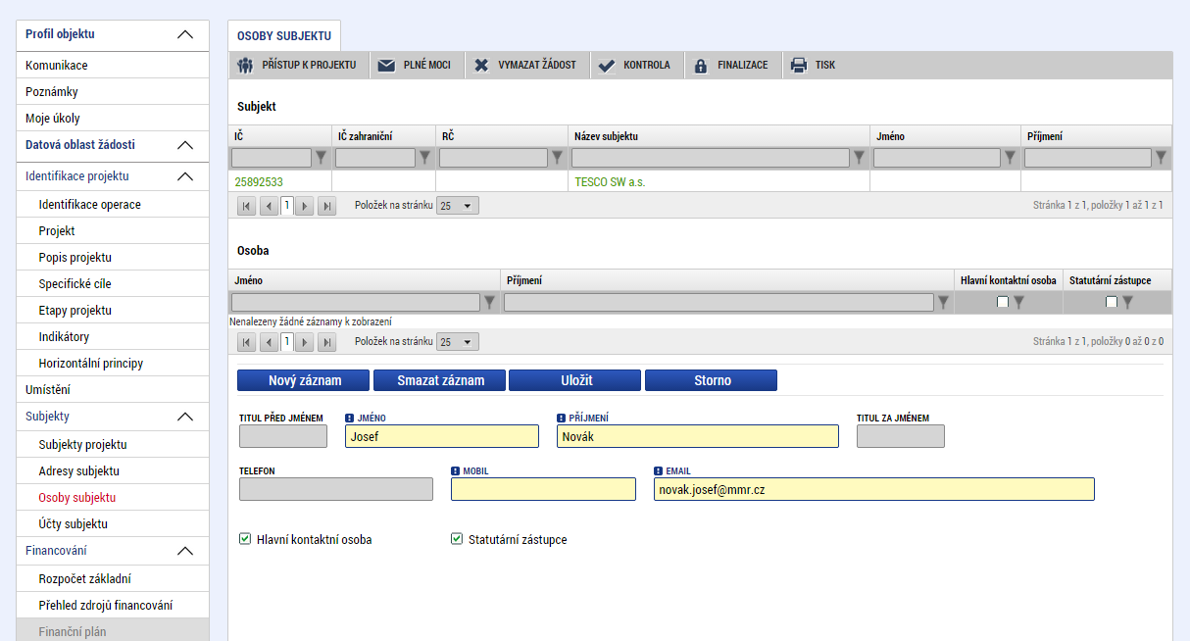This screenshot has height=641, width=1190.
Task: Click the empty Mobil input field
Action: [543, 489]
